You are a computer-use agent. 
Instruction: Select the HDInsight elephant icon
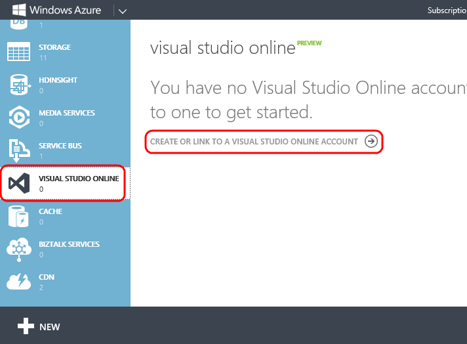coord(20,85)
